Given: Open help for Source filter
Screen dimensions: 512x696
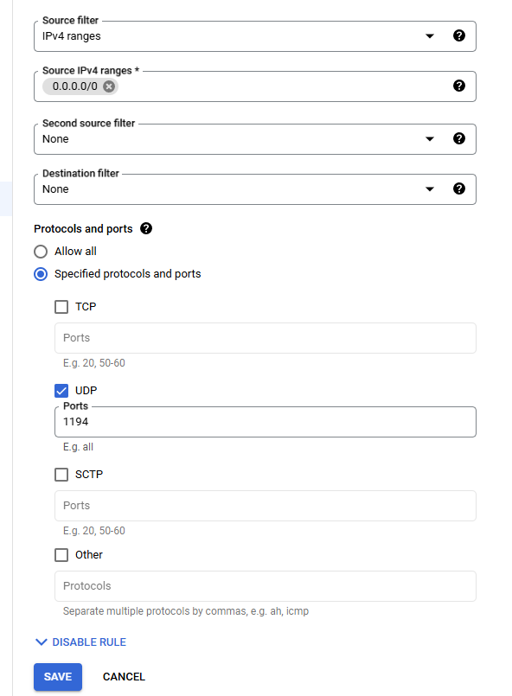Looking at the screenshot, I should tap(459, 35).
